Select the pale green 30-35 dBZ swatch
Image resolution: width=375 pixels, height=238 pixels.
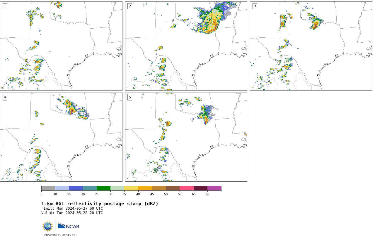point(117,188)
